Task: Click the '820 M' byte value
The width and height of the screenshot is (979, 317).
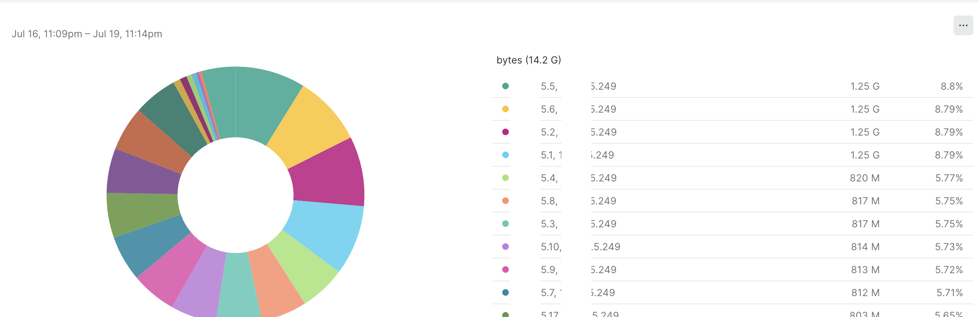Action: tap(865, 178)
